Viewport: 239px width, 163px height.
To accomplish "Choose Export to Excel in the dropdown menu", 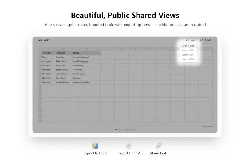I will coord(189,46).
